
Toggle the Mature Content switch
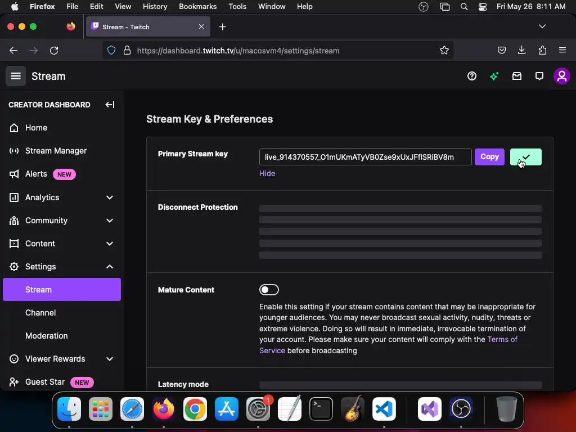coord(269,290)
